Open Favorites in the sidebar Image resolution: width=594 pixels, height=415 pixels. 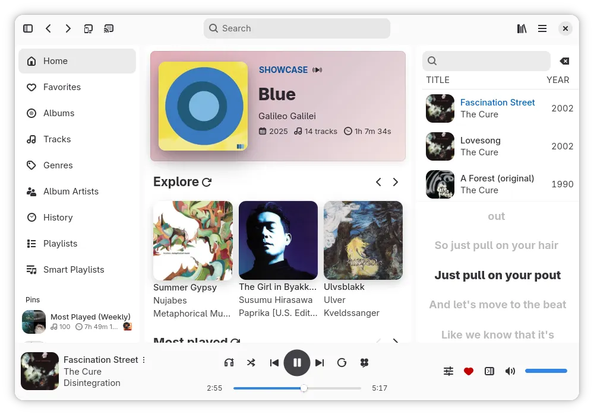tap(77, 87)
